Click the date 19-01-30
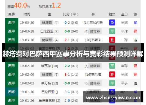 27,92
